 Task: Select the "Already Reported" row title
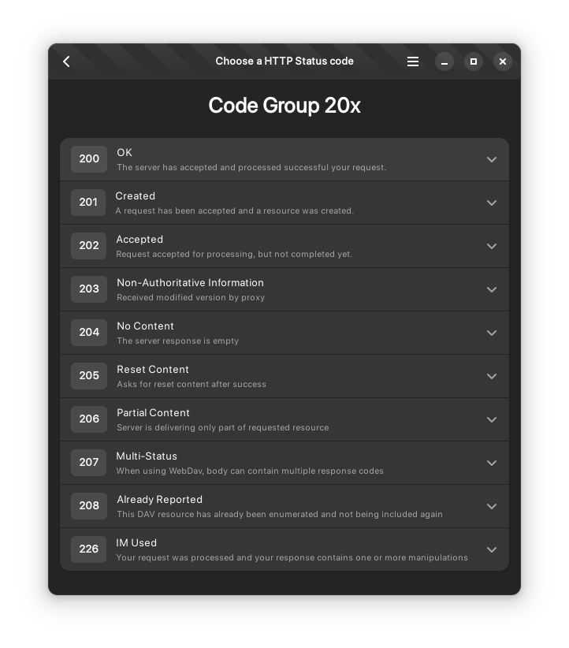(159, 500)
